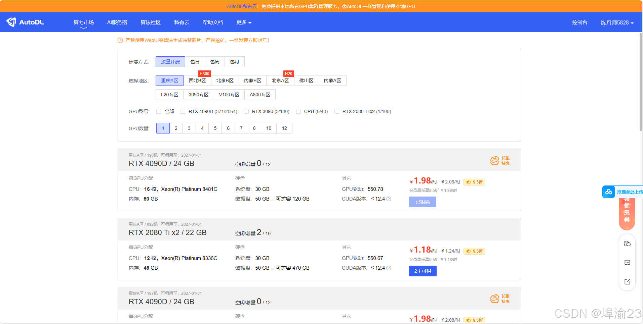Open the coupon banner on right side
Screen dimensions: 643x324
[x=627, y=214]
